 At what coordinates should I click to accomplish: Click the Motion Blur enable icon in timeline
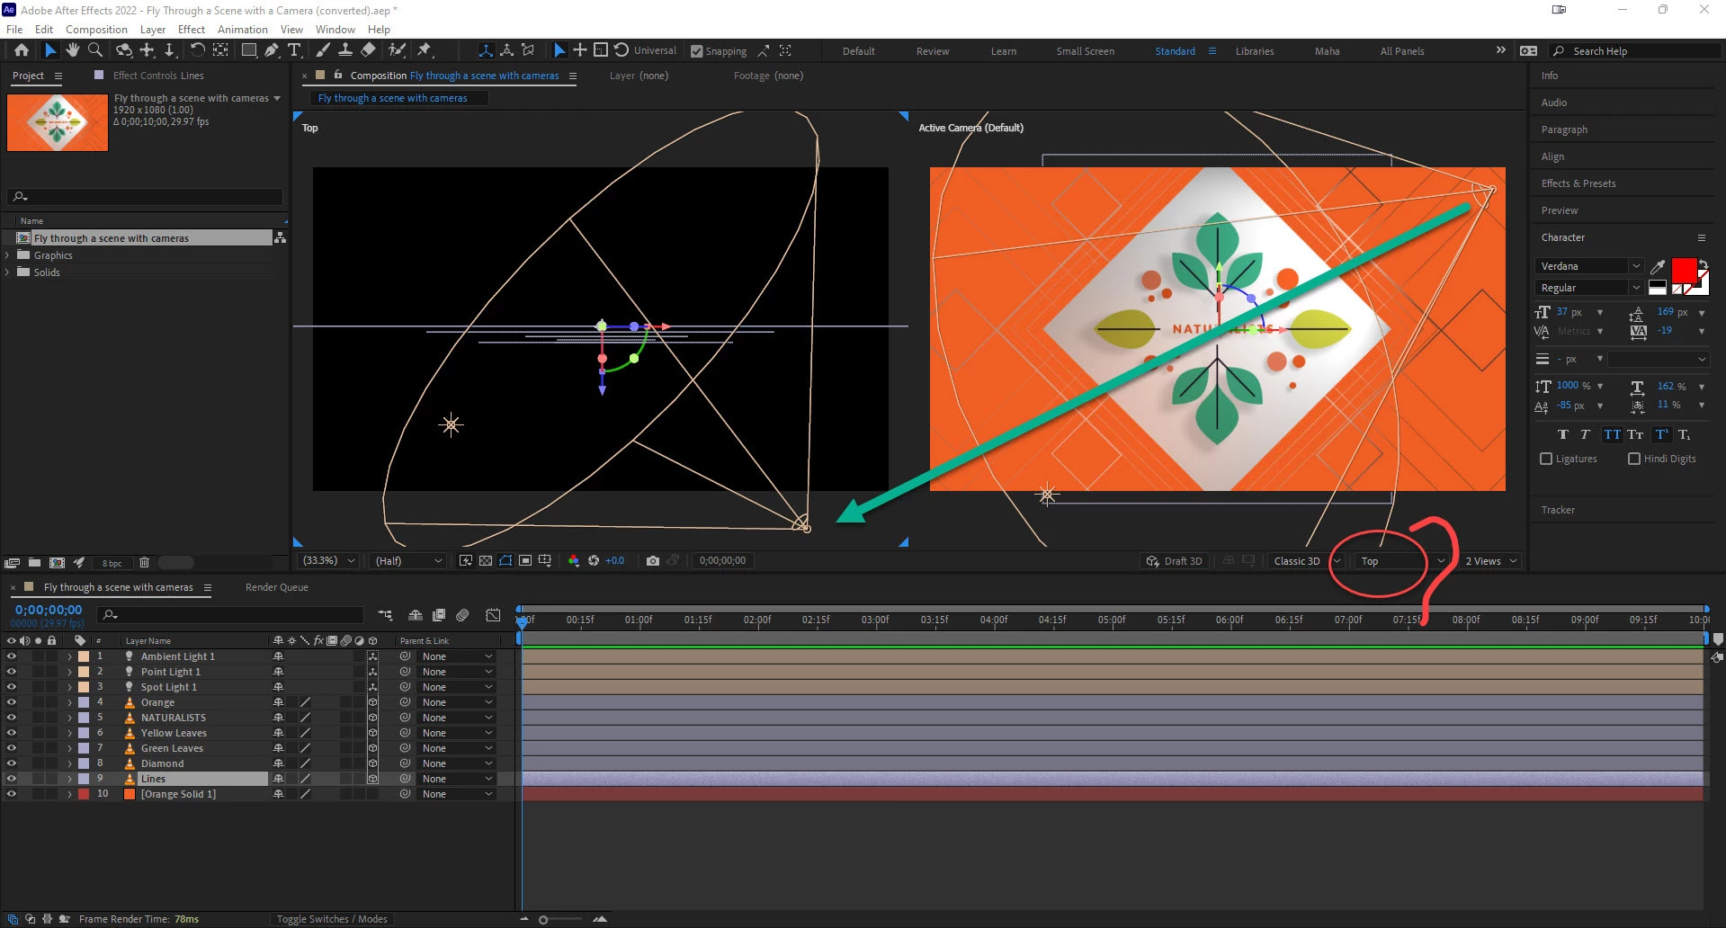pos(462,615)
